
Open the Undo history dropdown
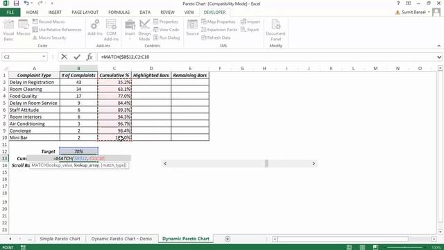(31, 3)
